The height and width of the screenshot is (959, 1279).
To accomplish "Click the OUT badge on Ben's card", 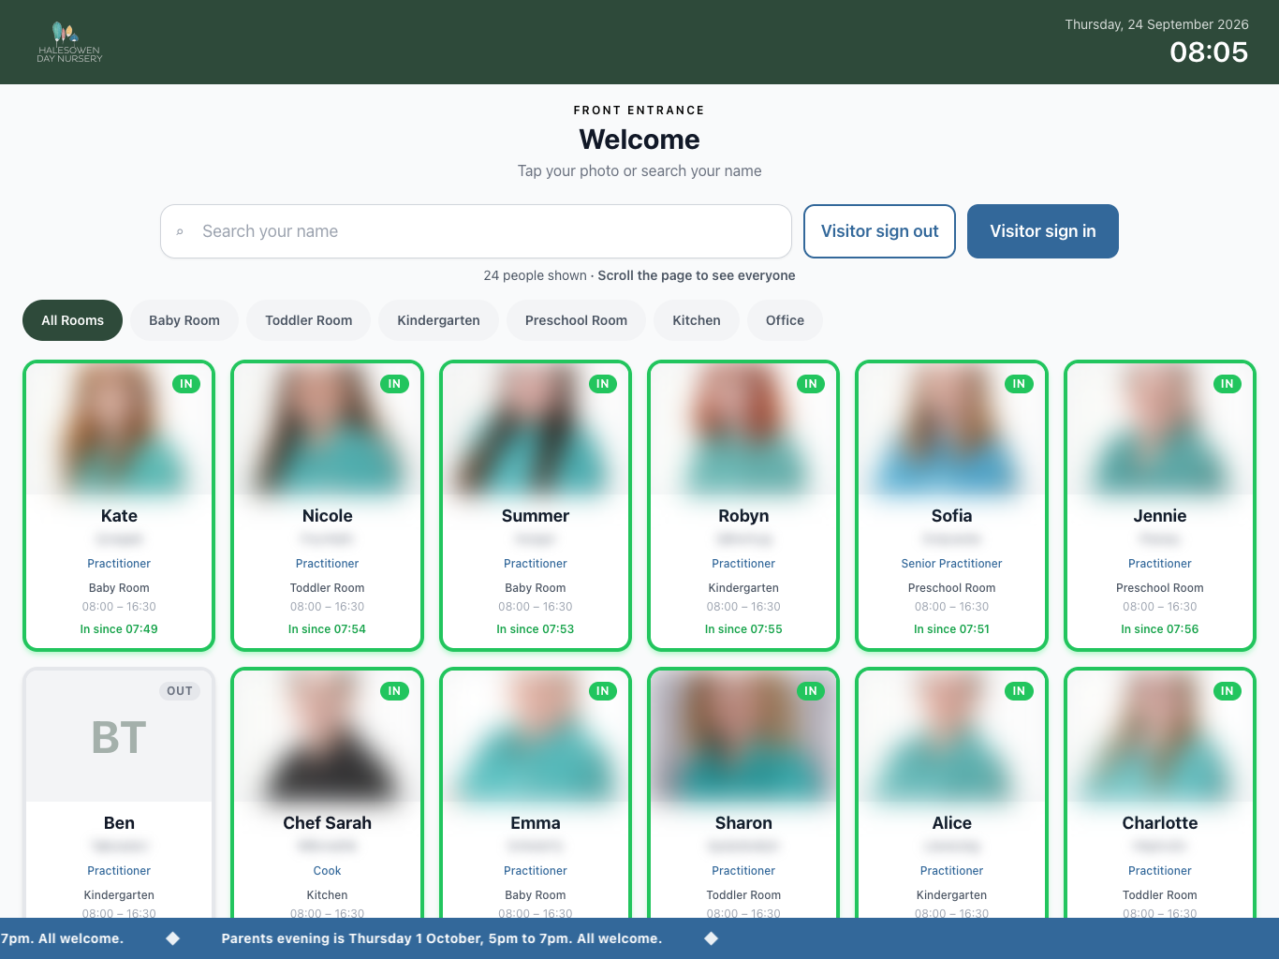I will (x=180, y=691).
